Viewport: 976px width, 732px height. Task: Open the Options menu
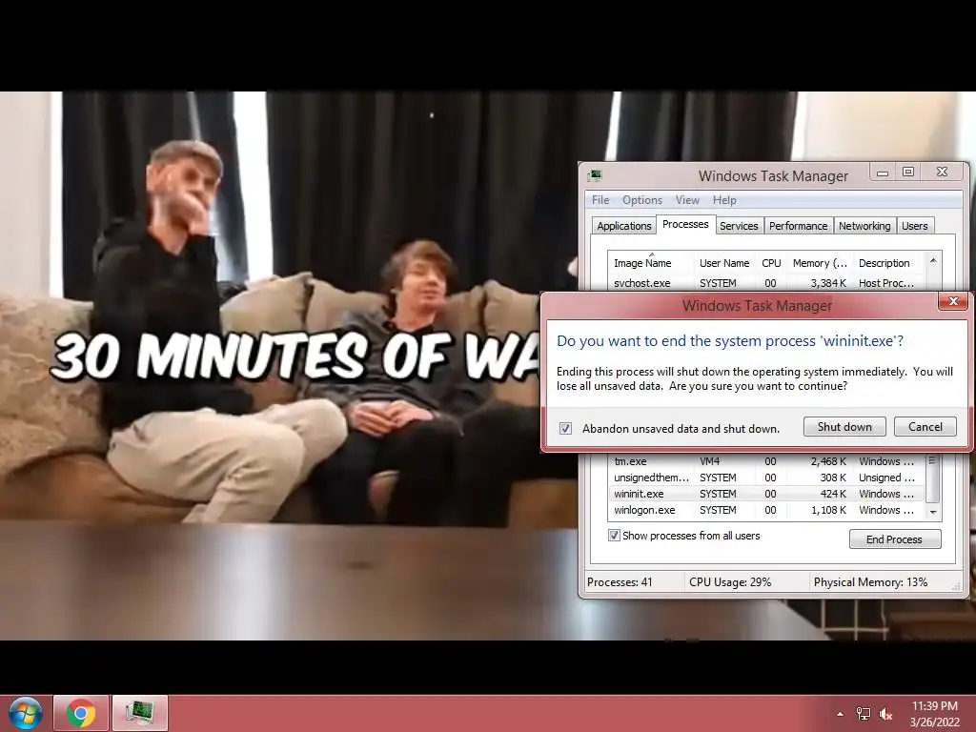pyautogui.click(x=642, y=200)
